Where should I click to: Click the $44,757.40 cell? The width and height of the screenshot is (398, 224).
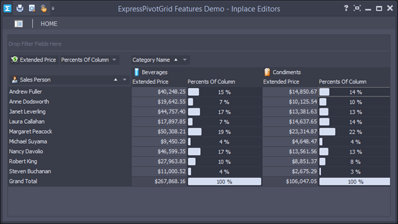[159, 112]
